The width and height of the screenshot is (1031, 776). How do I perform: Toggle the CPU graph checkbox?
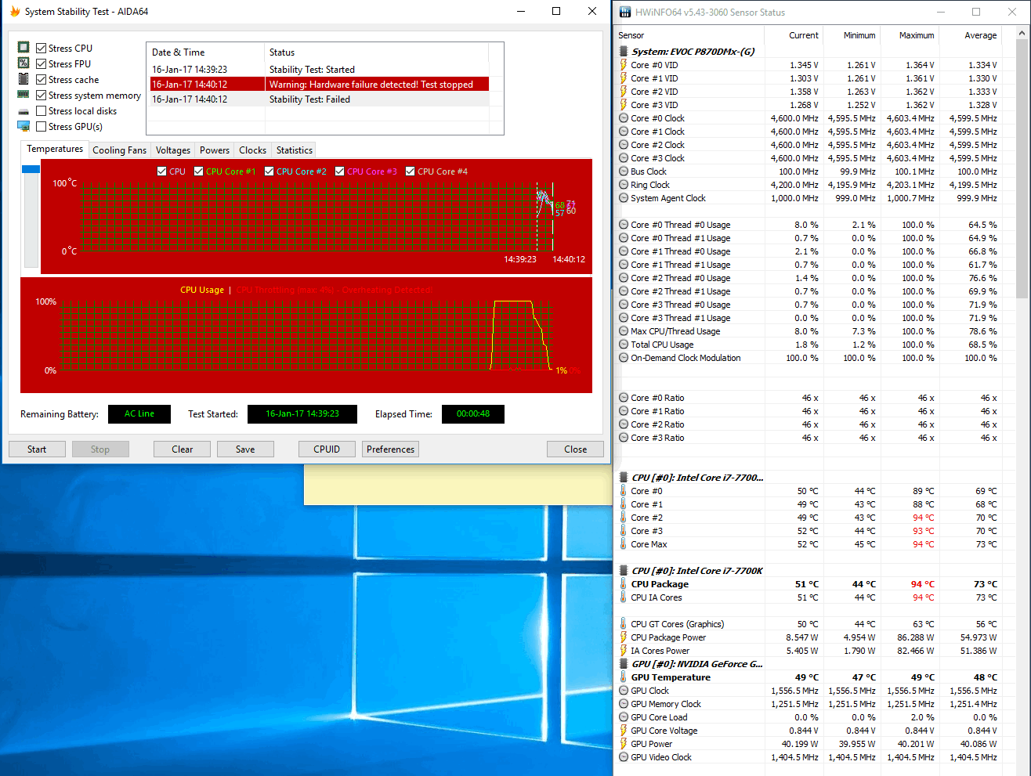161,171
